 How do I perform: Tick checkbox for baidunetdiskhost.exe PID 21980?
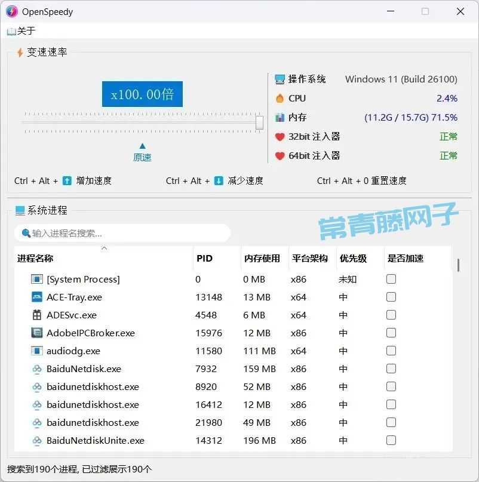(x=391, y=422)
